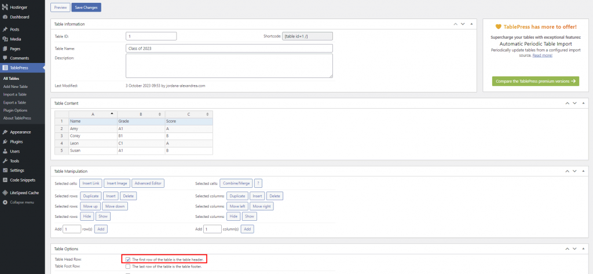Move Table Information panel down
Viewport: 593px width, 274px height.
pyautogui.click(x=463, y=24)
